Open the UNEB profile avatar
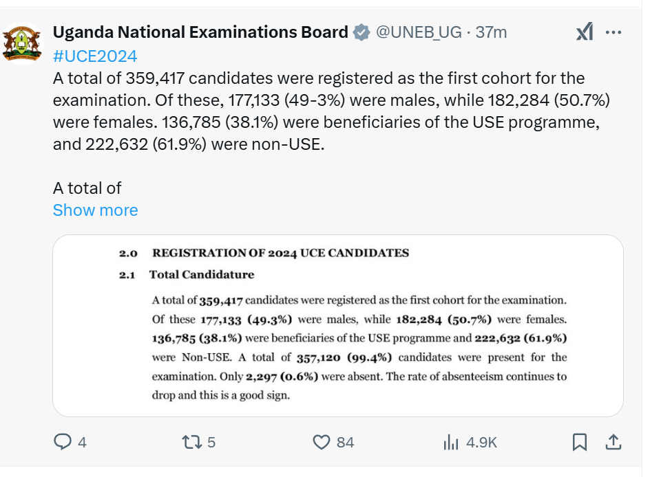This screenshot has height=477, width=650. tap(22, 43)
